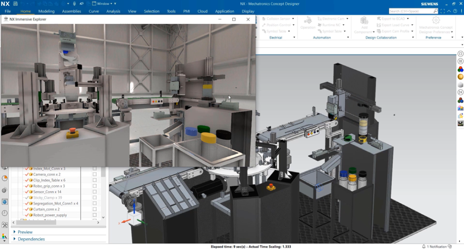This screenshot has height=249, width=464.
Task: Click the dark snapshot icon in right toolbar
Action: tap(460, 124)
